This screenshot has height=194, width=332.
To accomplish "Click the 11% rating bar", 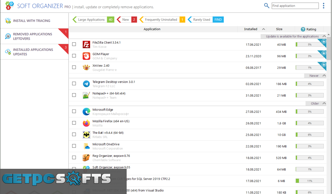I will 309,181.
